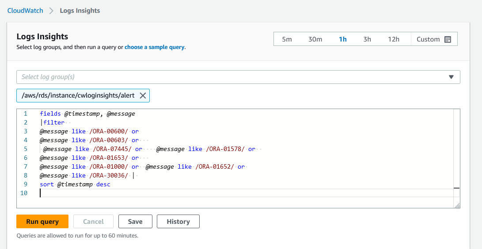The image size is (482, 249).
Task: Click the /ORA-01000/ pattern on line 7
Action: 109,167
